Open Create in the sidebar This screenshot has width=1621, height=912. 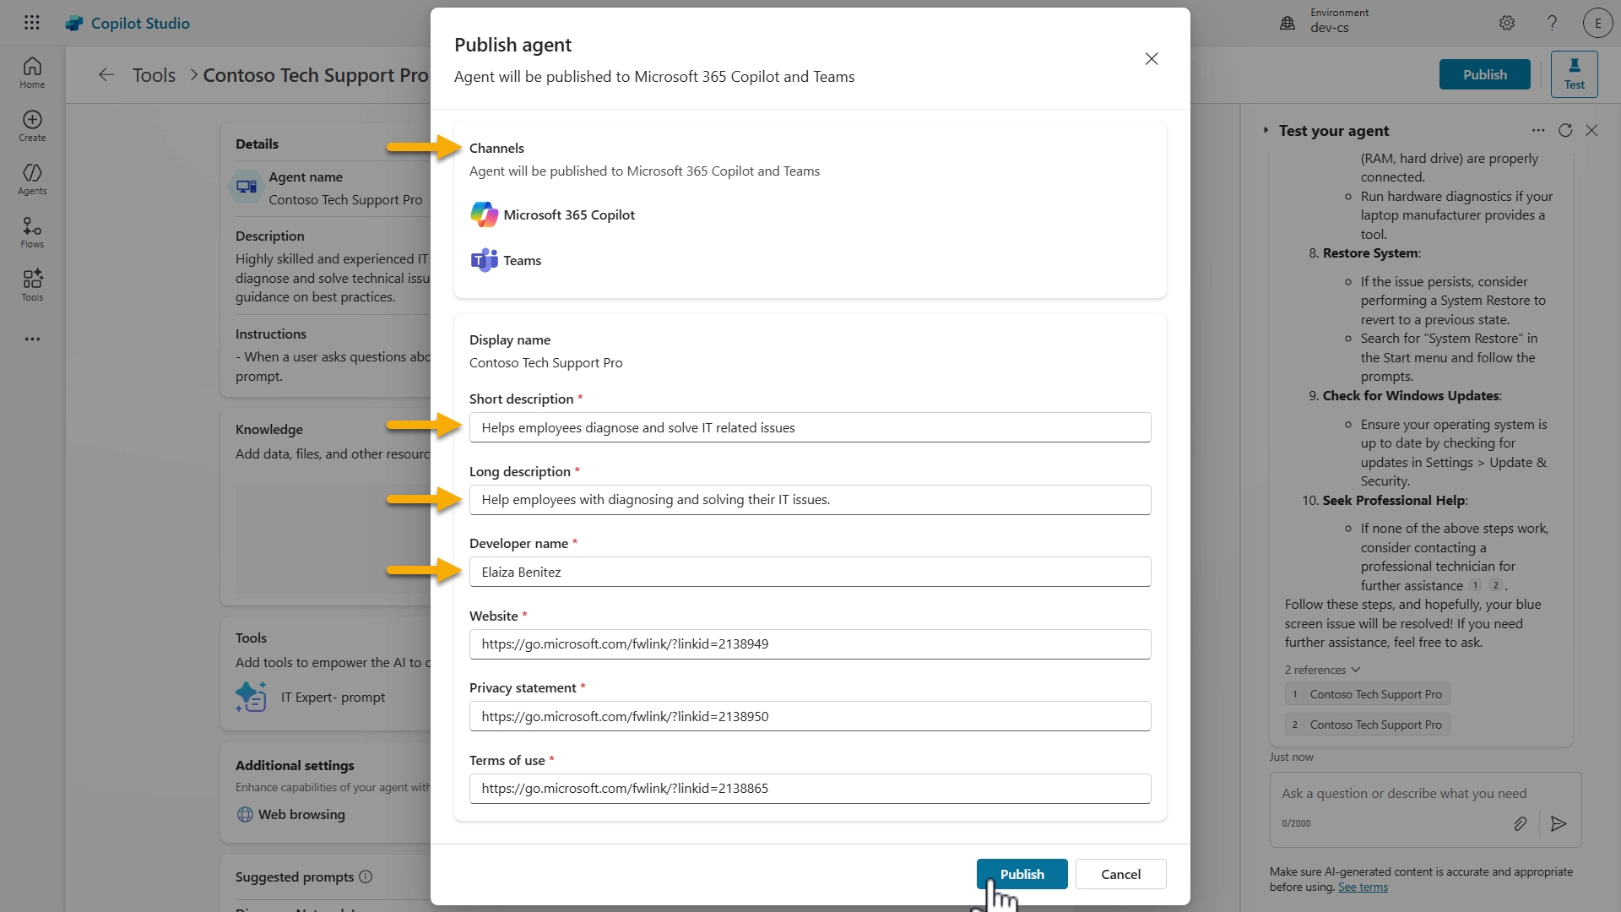point(32,126)
